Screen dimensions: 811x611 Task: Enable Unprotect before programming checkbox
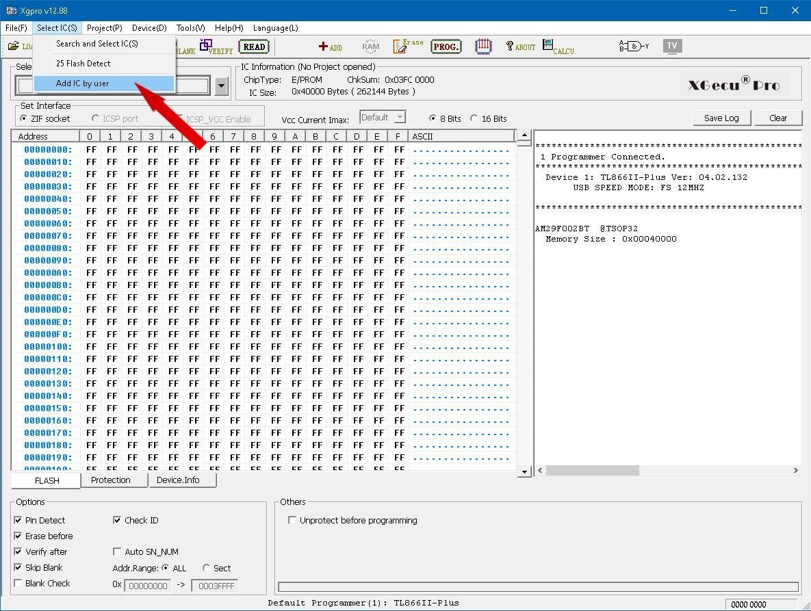(292, 520)
